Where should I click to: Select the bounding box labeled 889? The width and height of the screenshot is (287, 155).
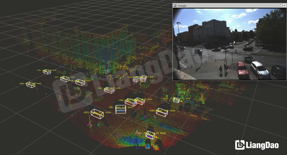[x=30, y=85]
